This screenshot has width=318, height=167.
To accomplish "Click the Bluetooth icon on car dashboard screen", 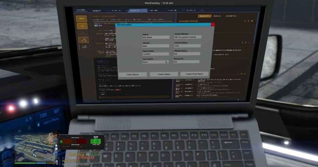I will [38, 125].
